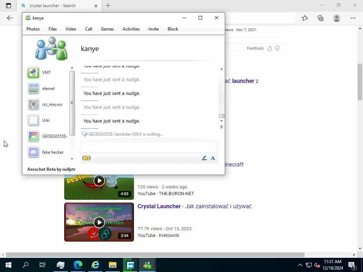Click the browser vertical scrollbar thumb
Image resolution: width=363 pixels, height=272 pixels.
[x=360, y=82]
